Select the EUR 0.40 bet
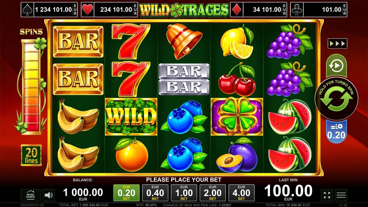Screen dimensions: 368x207 click(x=155, y=193)
